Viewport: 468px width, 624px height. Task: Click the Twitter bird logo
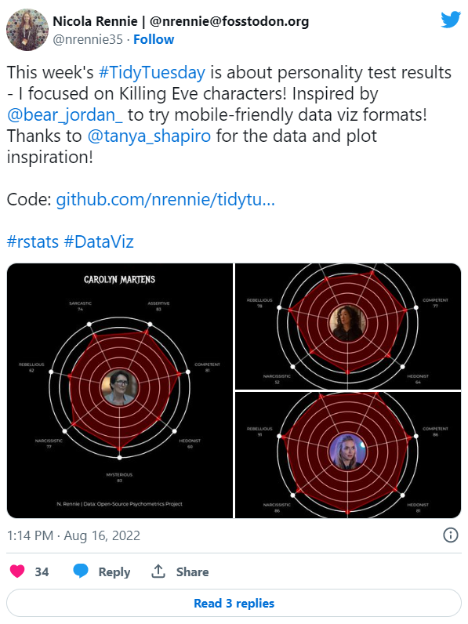451,20
